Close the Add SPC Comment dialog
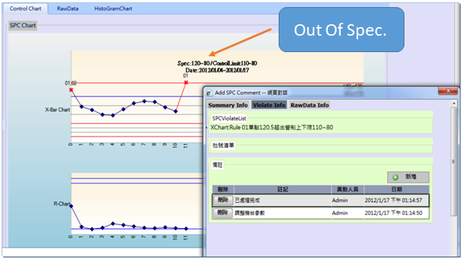The image size is (463, 259). 448,91
